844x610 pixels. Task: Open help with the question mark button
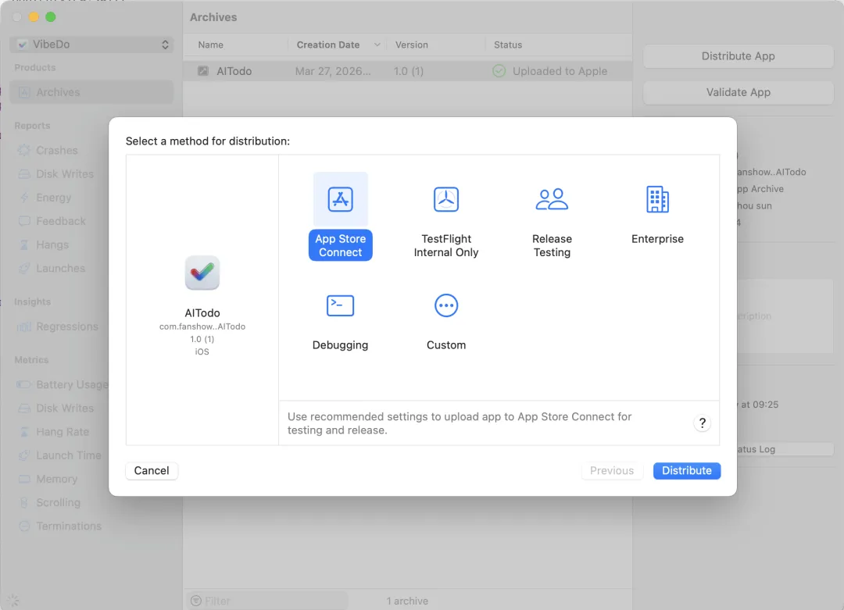[x=702, y=423]
